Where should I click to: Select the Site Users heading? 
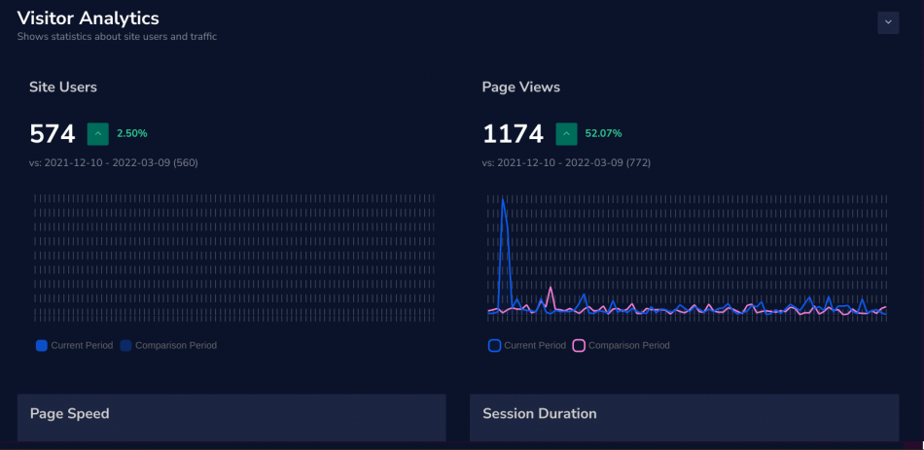click(63, 87)
